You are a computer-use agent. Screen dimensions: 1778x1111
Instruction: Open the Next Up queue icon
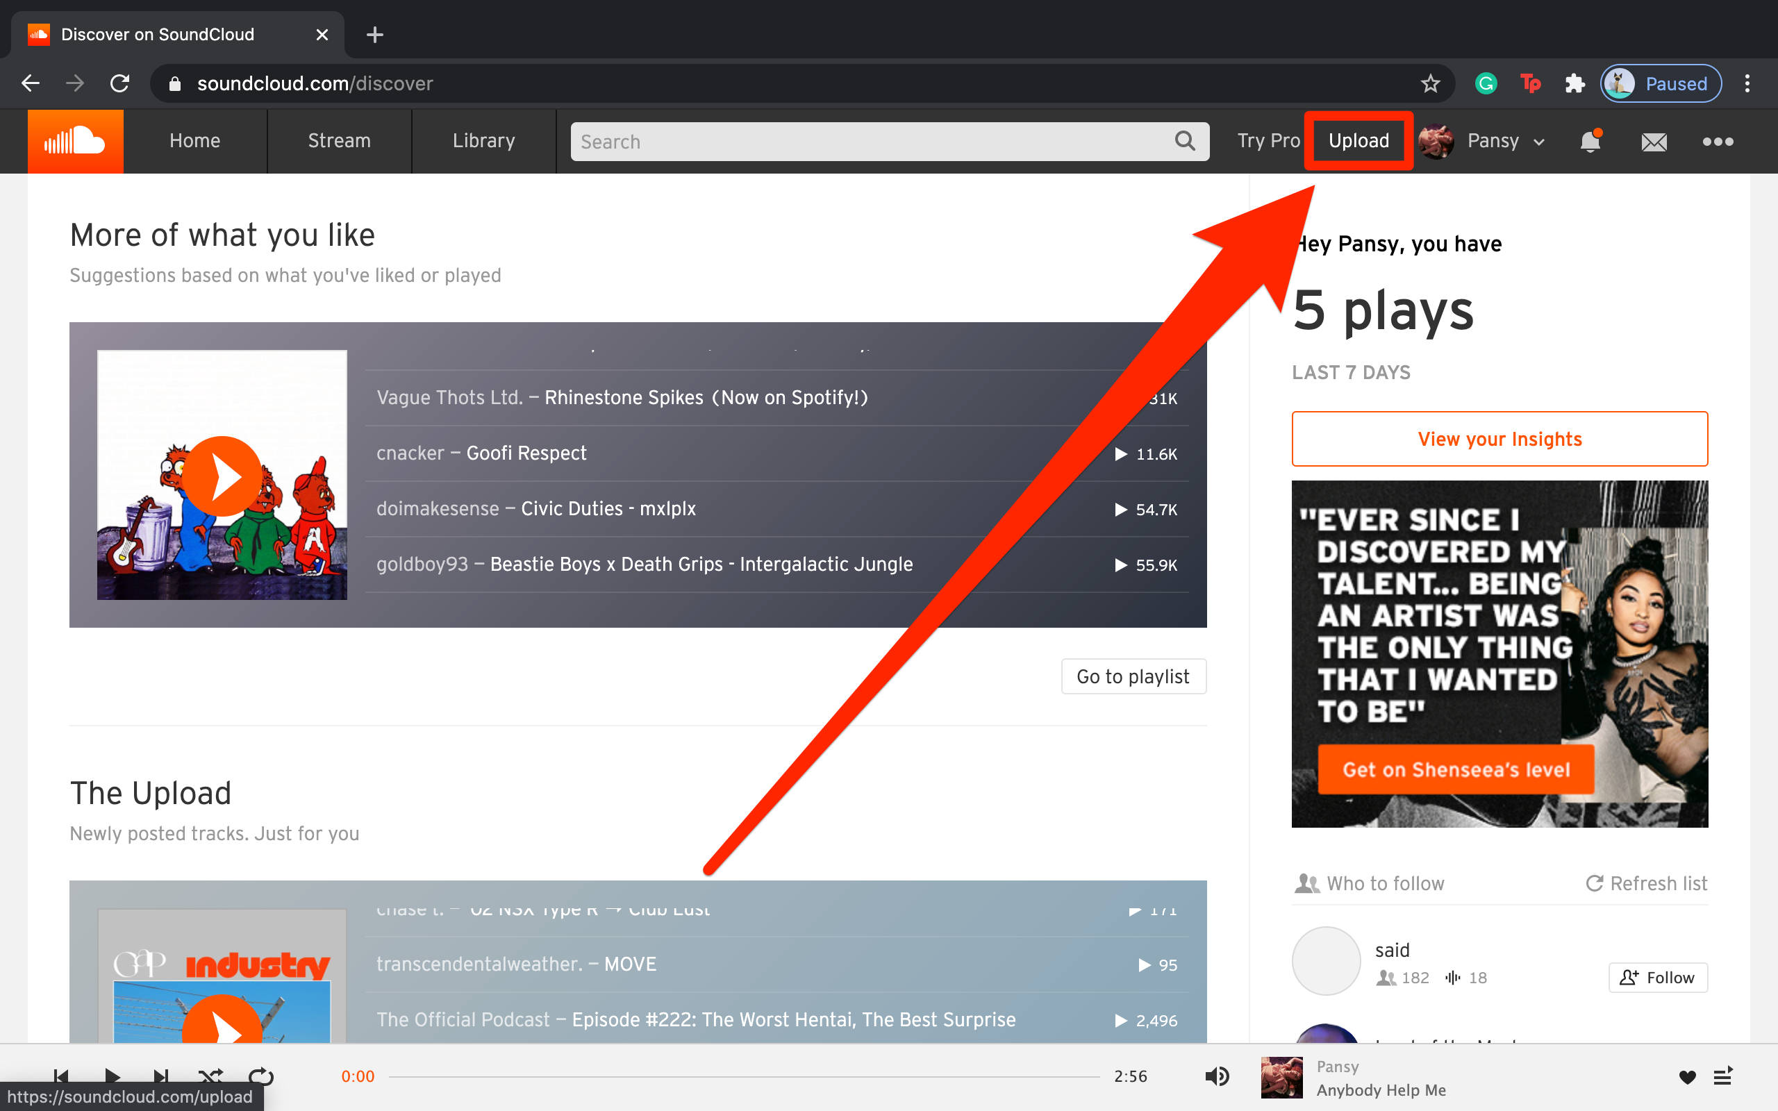1723,1076
